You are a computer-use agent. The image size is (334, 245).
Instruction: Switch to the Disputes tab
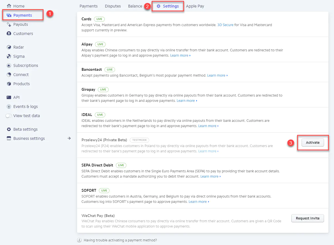(x=113, y=6)
